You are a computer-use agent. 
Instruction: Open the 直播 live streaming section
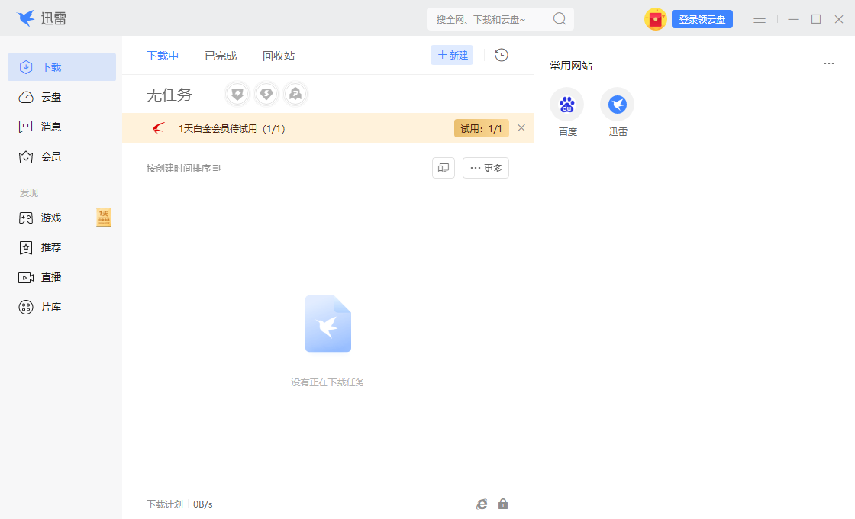pyautogui.click(x=50, y=276)
